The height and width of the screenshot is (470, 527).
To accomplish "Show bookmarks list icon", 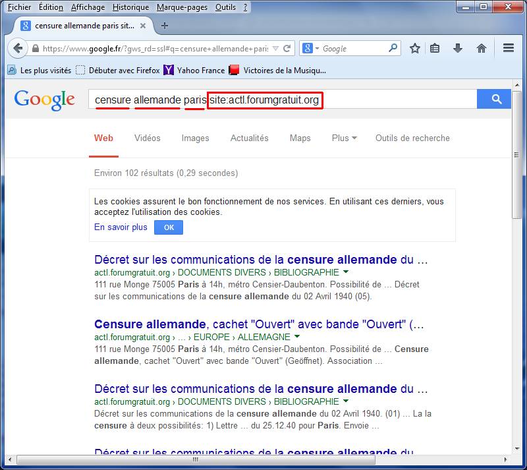I will coord(435,48).
